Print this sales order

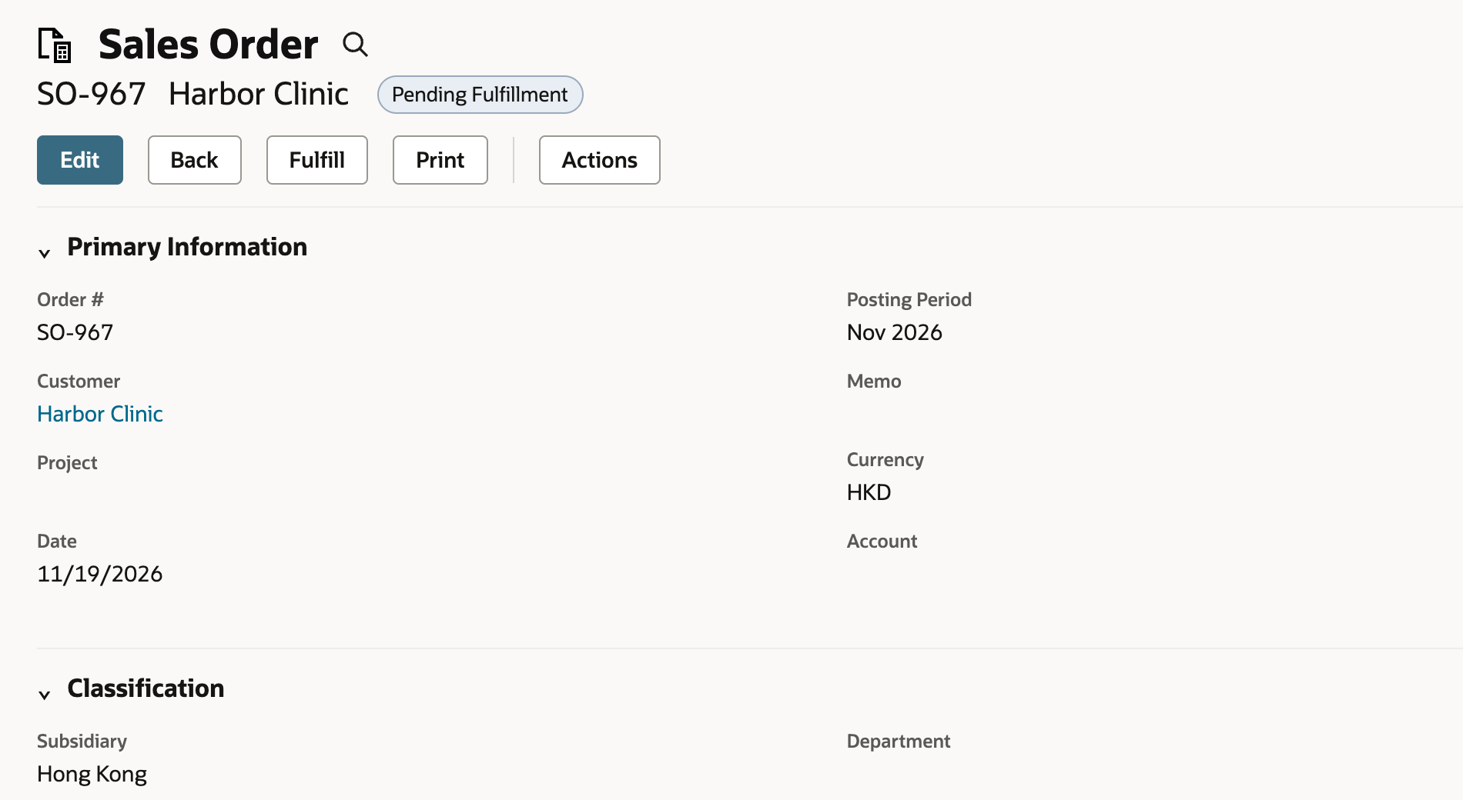(x=440, y=160)
